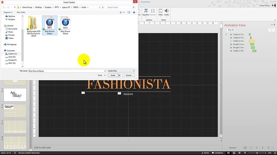Open SkyDrive in the navigation pane
The width and height of the screenshot is (277, 155).
[10, 16]
